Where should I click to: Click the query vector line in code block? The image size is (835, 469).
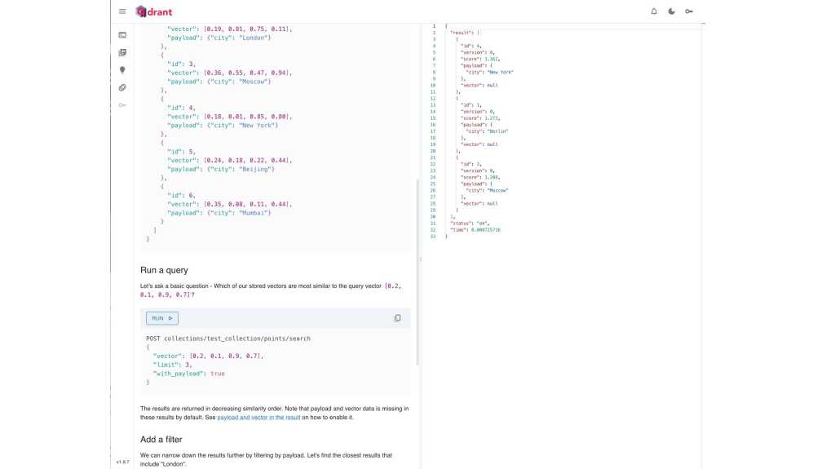click(208, 356)
